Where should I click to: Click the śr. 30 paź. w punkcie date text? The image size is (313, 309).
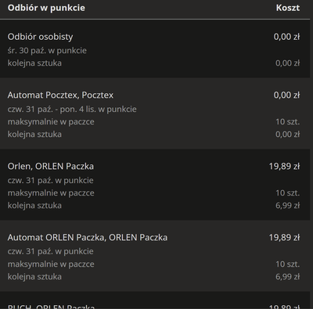pyautogui.click(x=47, y=51)
